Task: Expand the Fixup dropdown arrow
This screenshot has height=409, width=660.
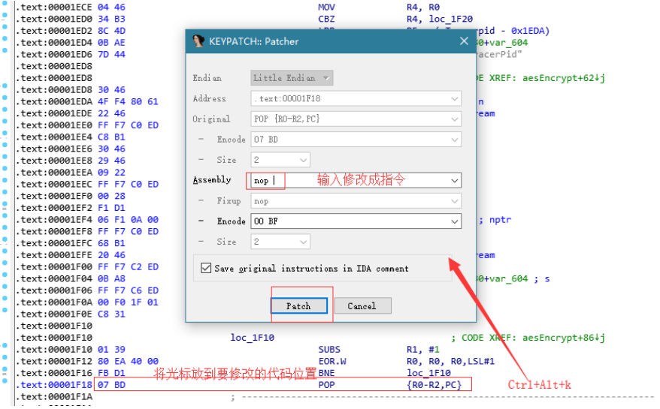Action: [x=454, y=201]
